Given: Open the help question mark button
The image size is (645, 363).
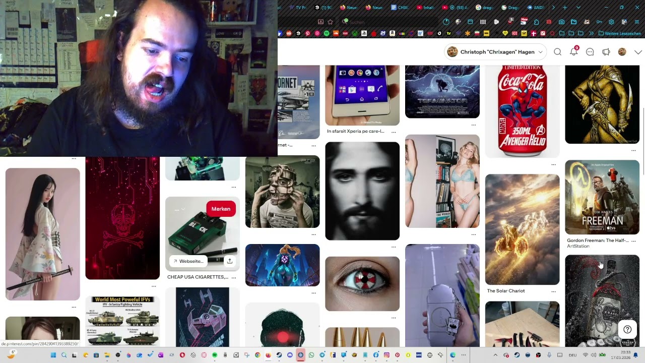Looking at the screenshot, I should coord(627,330).
